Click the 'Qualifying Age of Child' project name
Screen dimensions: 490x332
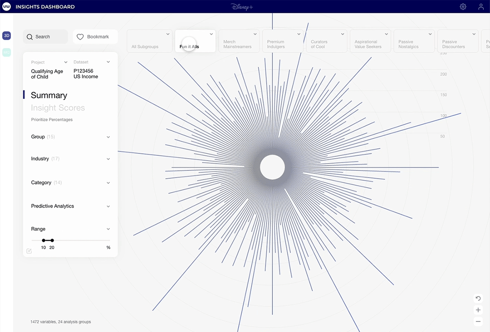coord(47,74)
